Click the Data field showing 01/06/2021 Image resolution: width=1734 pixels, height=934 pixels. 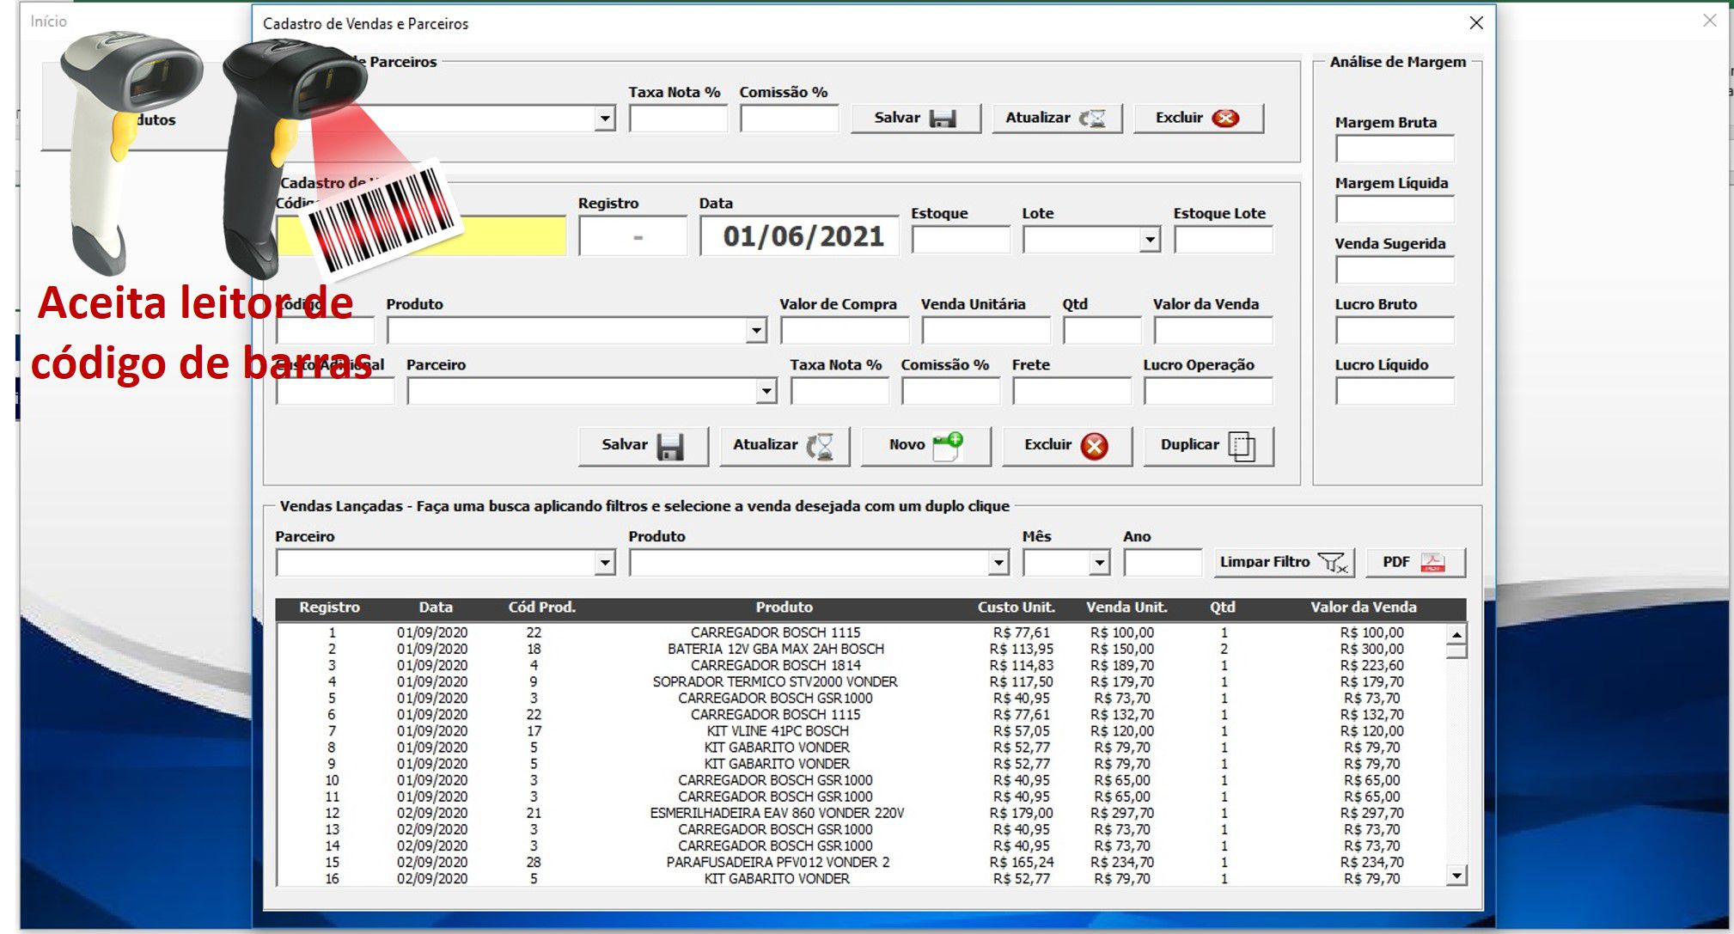801,236
